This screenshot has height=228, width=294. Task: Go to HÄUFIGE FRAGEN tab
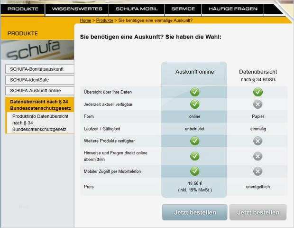pyautogui.click(x=233, y=9)
